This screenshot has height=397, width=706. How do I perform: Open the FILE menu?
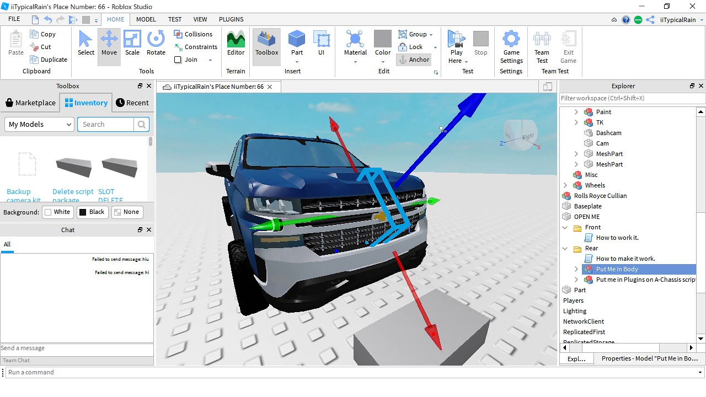pyautogui.click(x=14, y=19)
